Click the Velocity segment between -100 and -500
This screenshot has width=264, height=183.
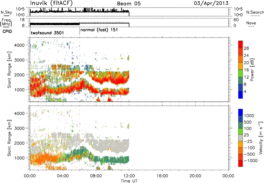(241, 151)
